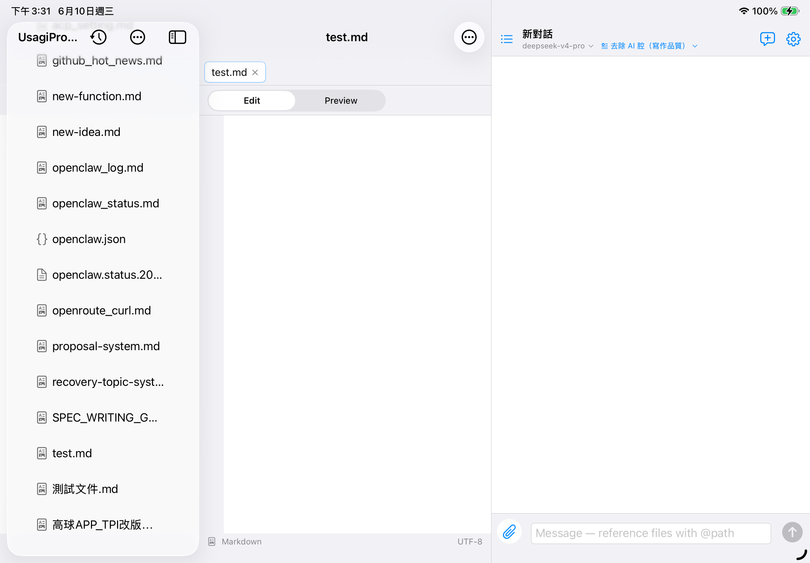
Task: Click the Wi-Fi status icon
Action: point(744,11)
